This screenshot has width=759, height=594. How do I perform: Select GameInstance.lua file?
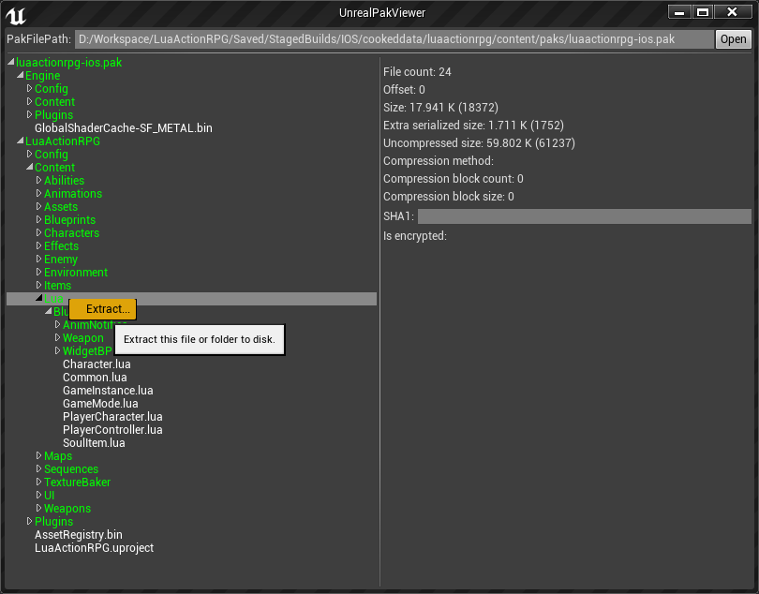click(x=108, y=390)
